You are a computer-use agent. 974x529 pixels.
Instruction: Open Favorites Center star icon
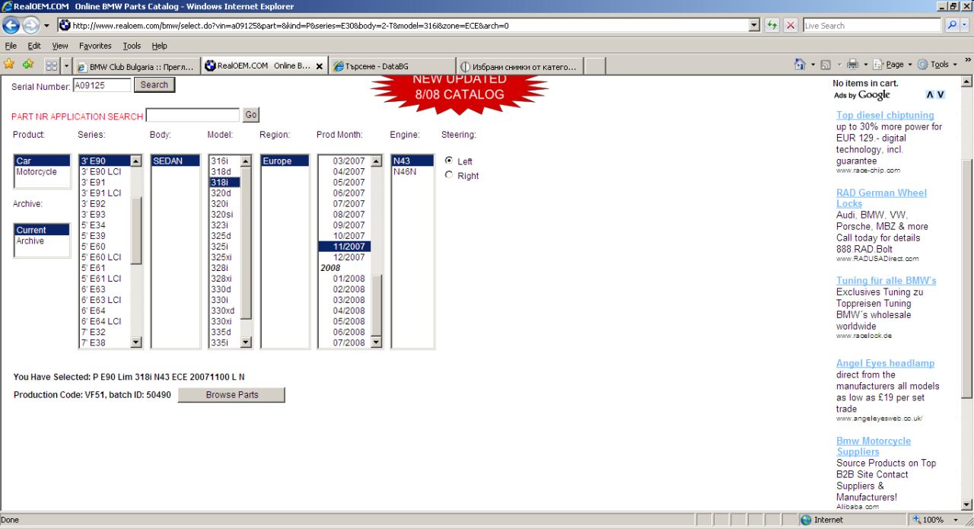point(9,65)
